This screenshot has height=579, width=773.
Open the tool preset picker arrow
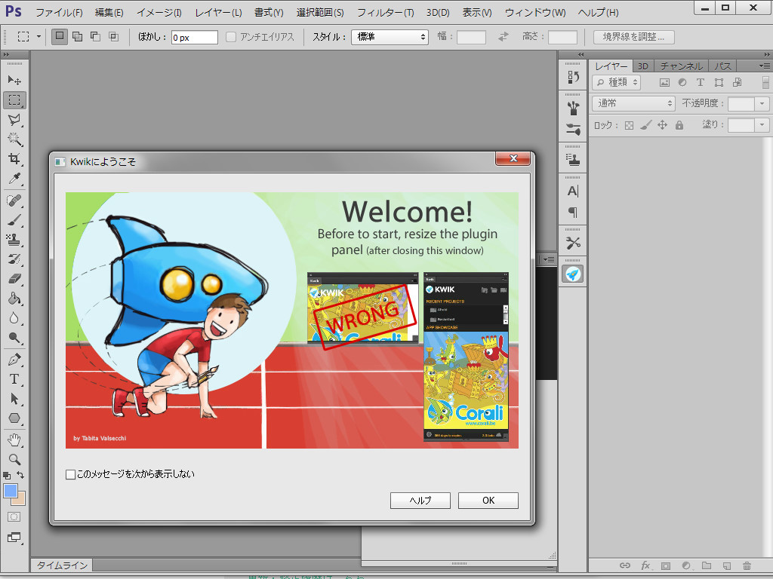(x=38, y=36)
